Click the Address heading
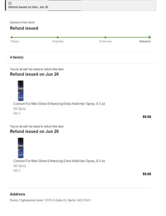166x216 pixels. (17, 194)
